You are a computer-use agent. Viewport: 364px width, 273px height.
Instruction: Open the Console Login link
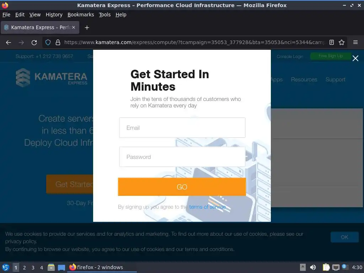(290, 57)
